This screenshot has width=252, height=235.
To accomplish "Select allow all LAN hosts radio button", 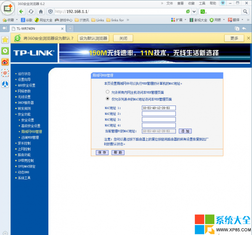I will [x=108, y=92].
